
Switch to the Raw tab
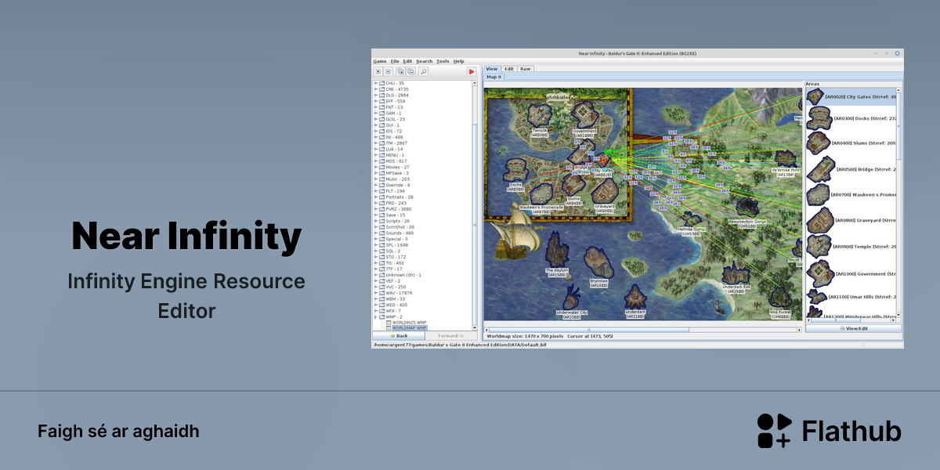point(526,69)
